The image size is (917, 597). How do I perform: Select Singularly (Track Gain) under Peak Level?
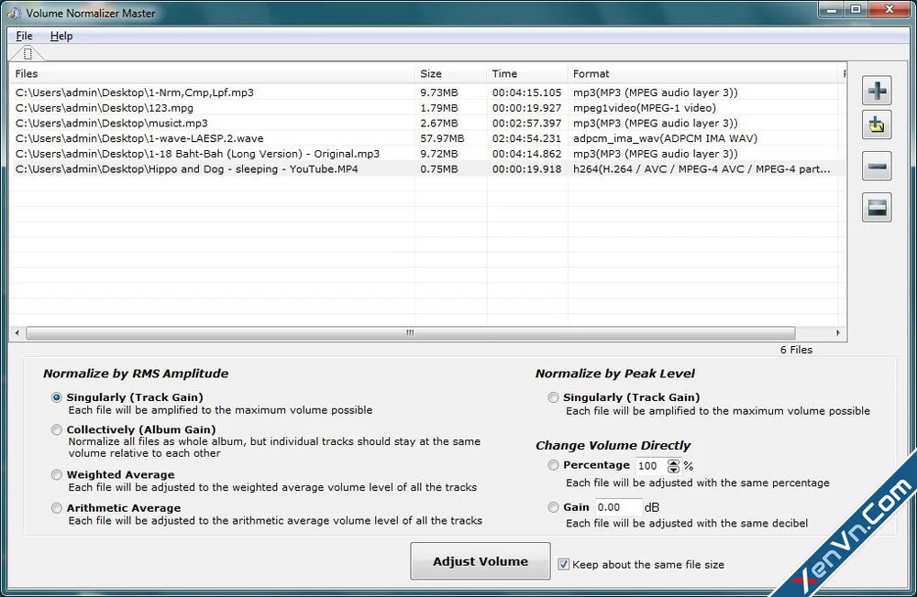point(553,397)
